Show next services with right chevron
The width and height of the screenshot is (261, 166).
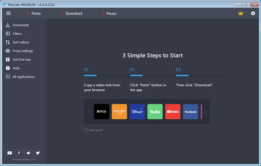(205, 112)
